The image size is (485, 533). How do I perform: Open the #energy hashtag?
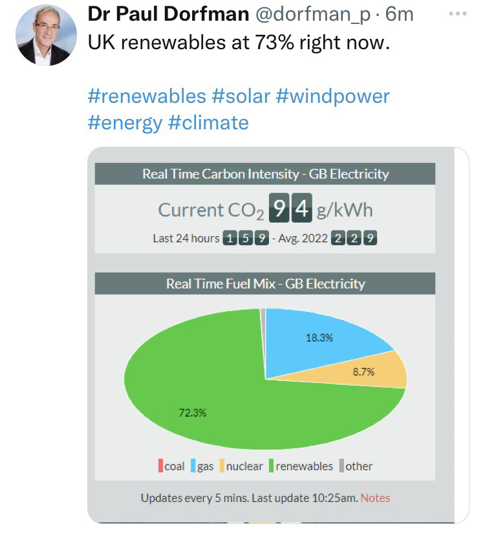pos(124,122)
